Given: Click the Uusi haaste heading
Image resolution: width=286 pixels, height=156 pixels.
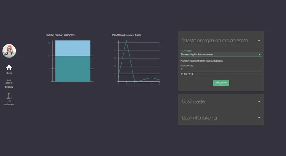Looking at the screenshot, I should coord(193,101).
